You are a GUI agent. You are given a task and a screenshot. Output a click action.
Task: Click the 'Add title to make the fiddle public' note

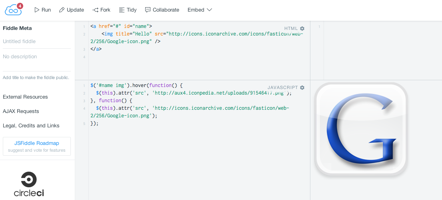pyautogui.click(x=36, y=77)
